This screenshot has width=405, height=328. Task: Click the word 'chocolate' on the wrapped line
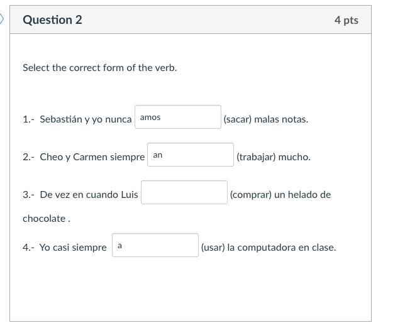click(x=45, y=219)
